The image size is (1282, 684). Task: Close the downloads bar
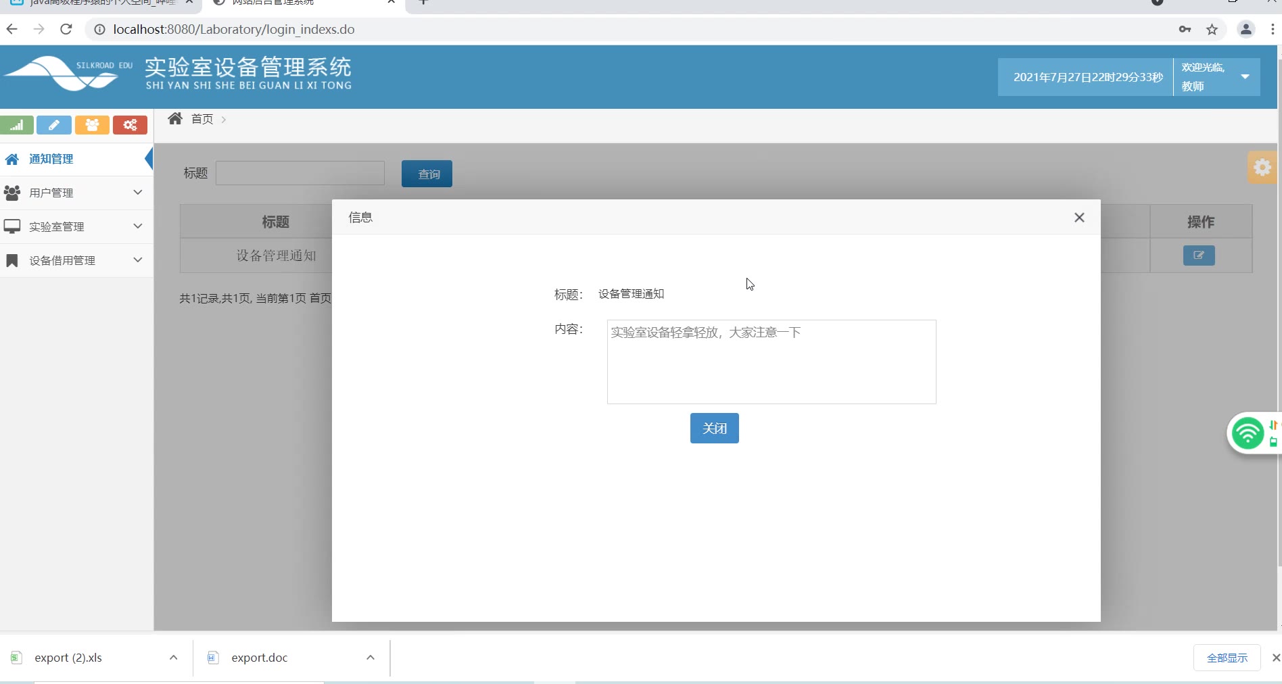[x=1275, y=658]
